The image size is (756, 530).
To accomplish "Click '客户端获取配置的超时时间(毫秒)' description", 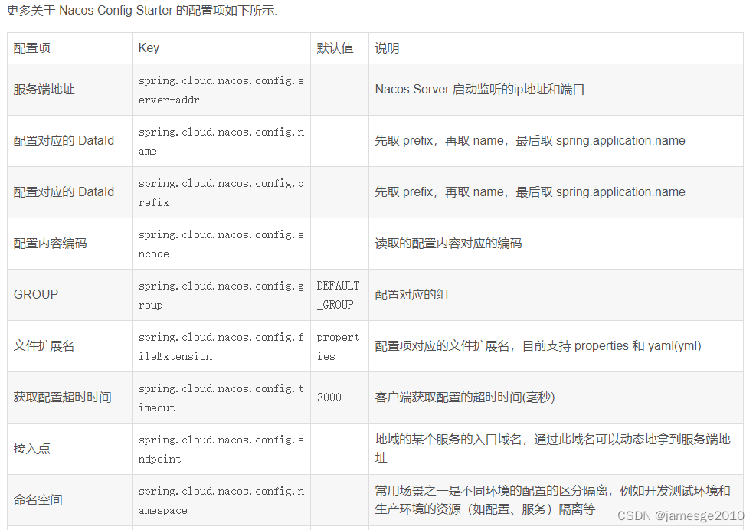I will (x=465, y=397).
